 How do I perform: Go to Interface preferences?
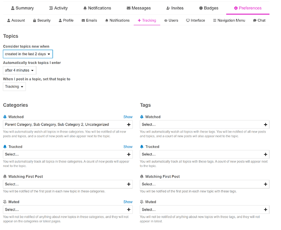pos(196,20)
